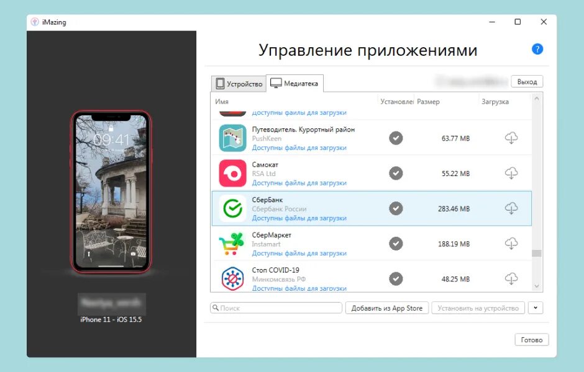Click the Готово button
Viewport: 584px width, 372px height.
click(x=531, y=340)
